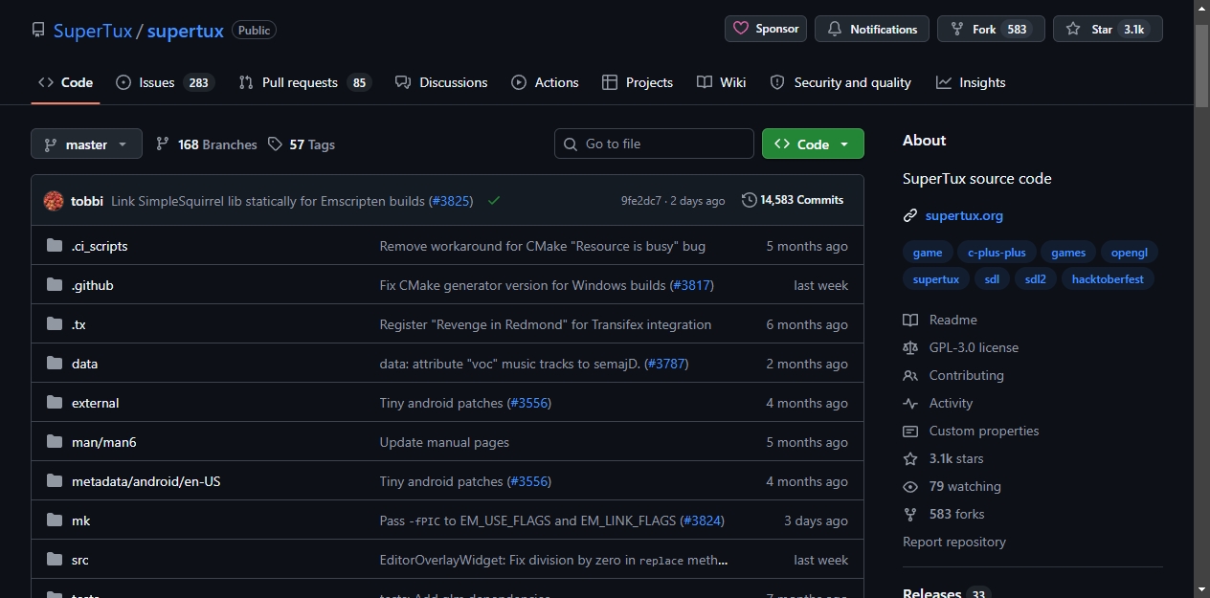Image resolution: width=1210 pixels, height=598 pixels.
Task: Click the sdl2 topic tag
Action: (x=1035, y=279)
